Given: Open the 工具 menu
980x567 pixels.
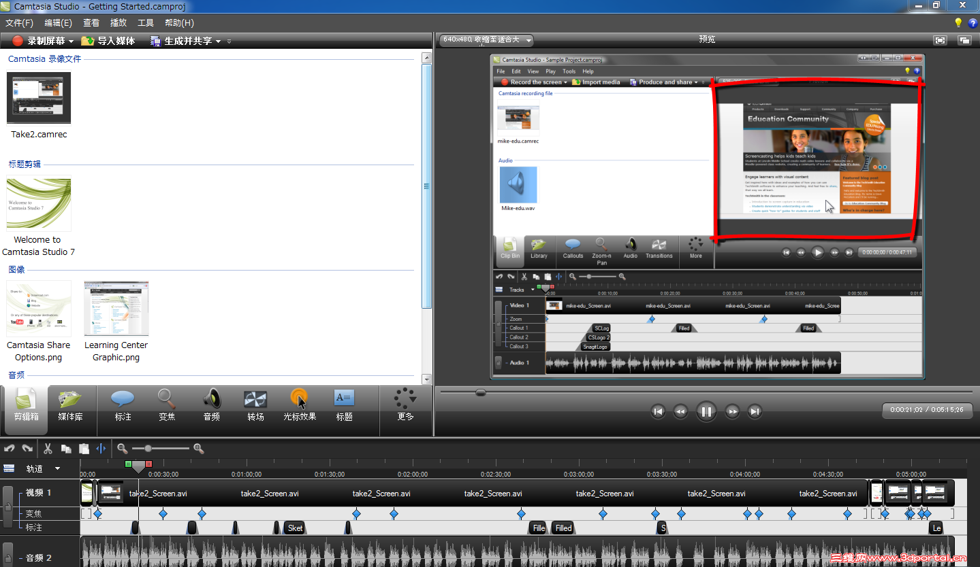Looking at the screenshot, I should [146, 23].
